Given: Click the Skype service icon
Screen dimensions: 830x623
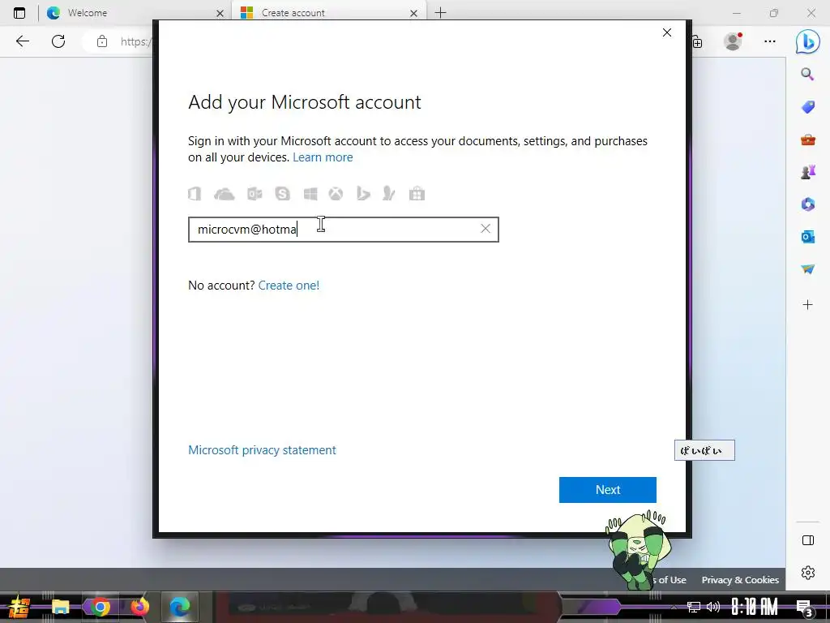Looking at the screenshot, I should [x=283, y=194].
